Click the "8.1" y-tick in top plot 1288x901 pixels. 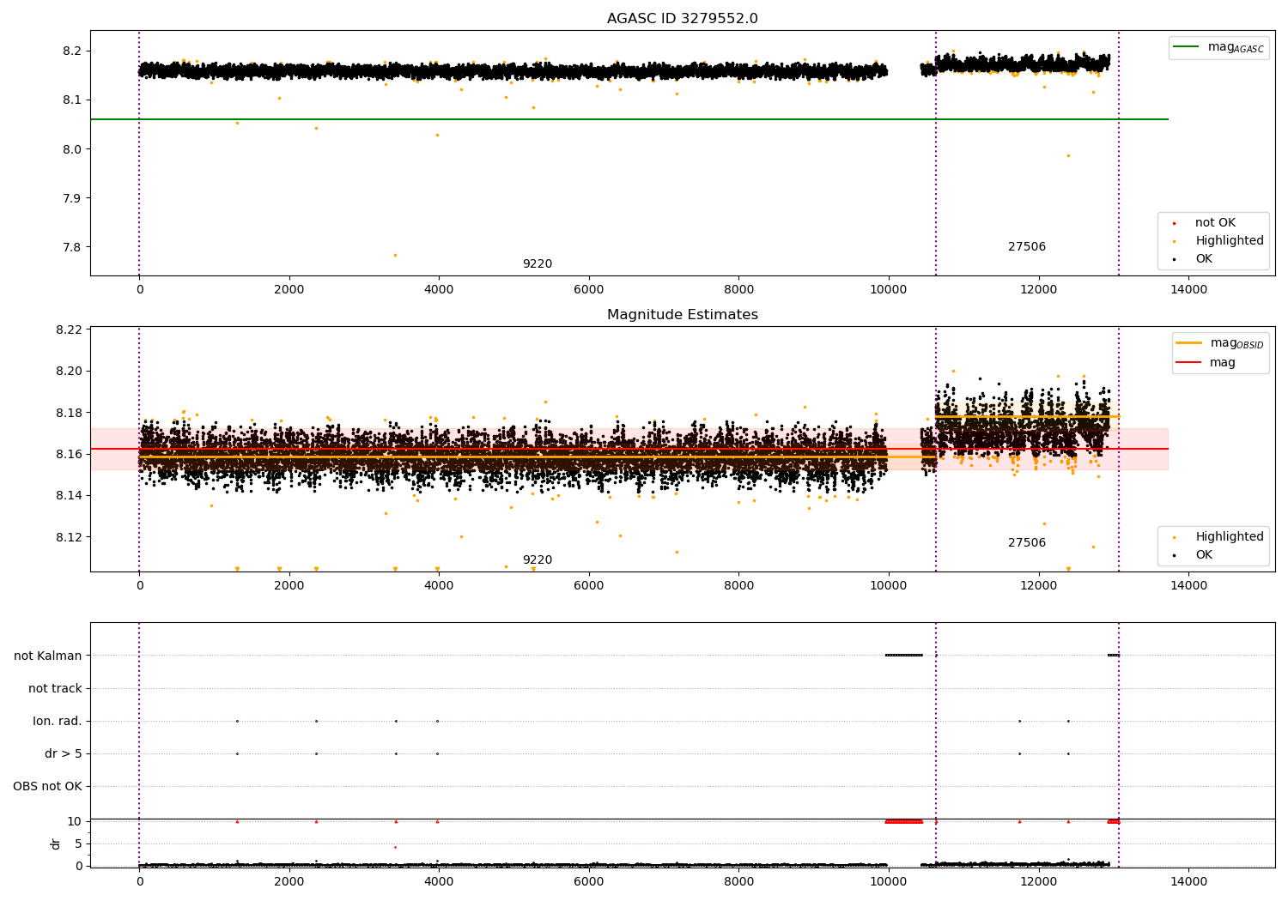[72, 100]
